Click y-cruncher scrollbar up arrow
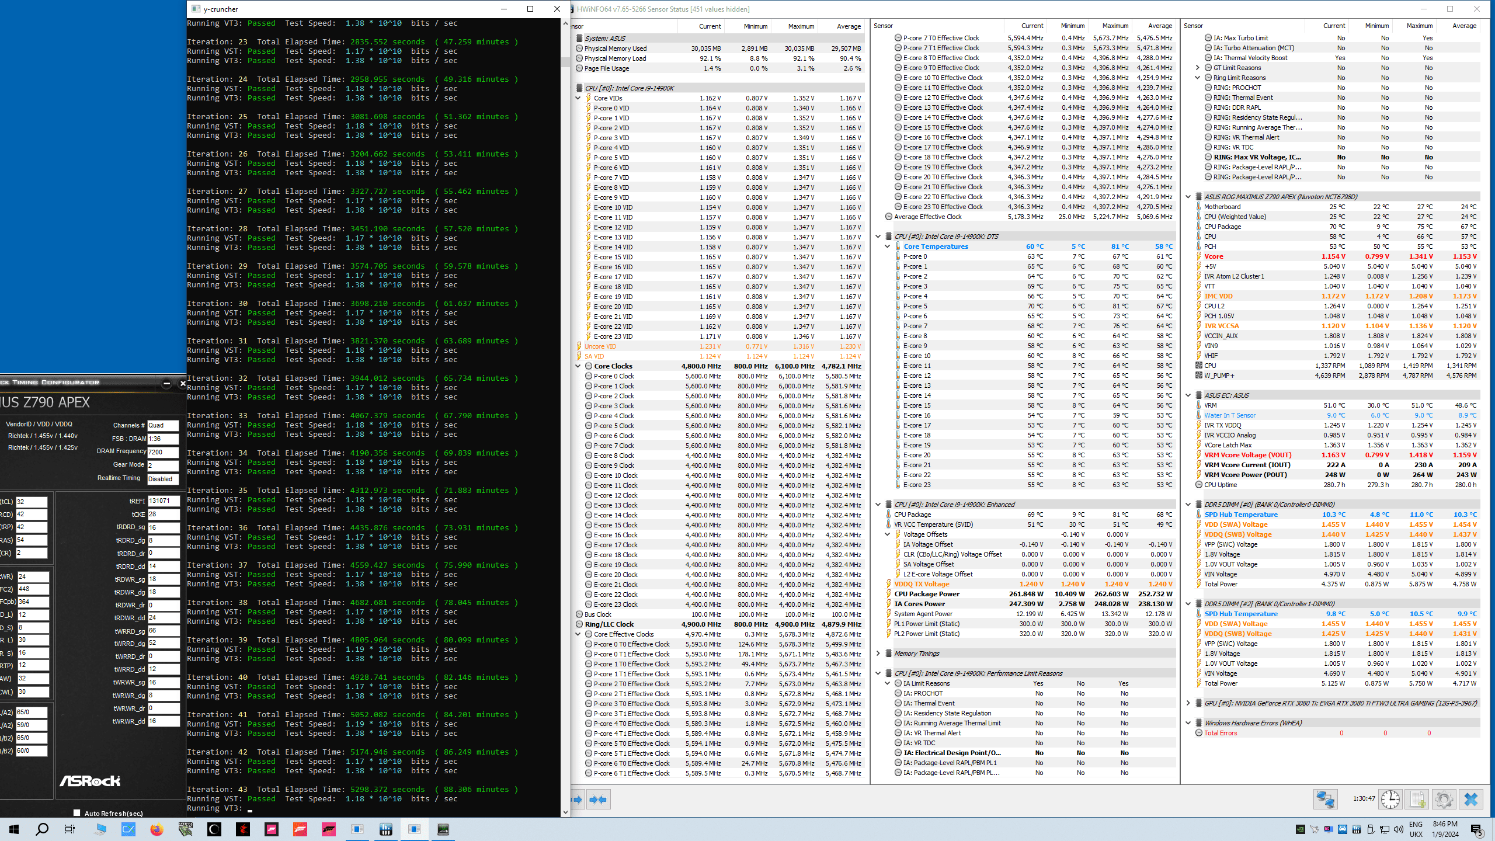 click(x=565, y=24)
